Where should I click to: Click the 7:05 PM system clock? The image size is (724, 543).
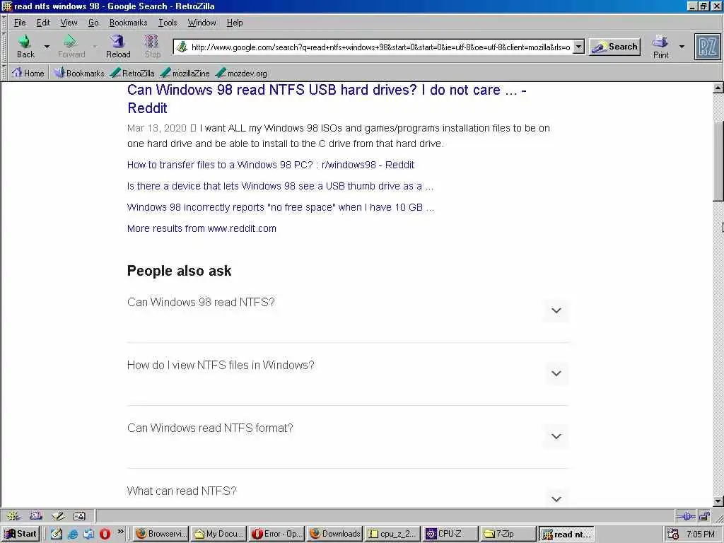(x=701, y=535)
